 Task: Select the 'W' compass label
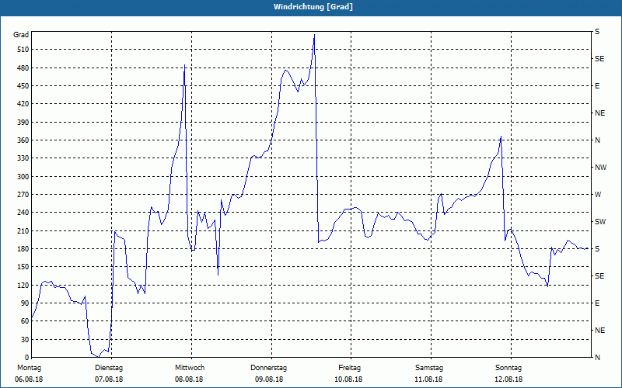tap(598, 195)
